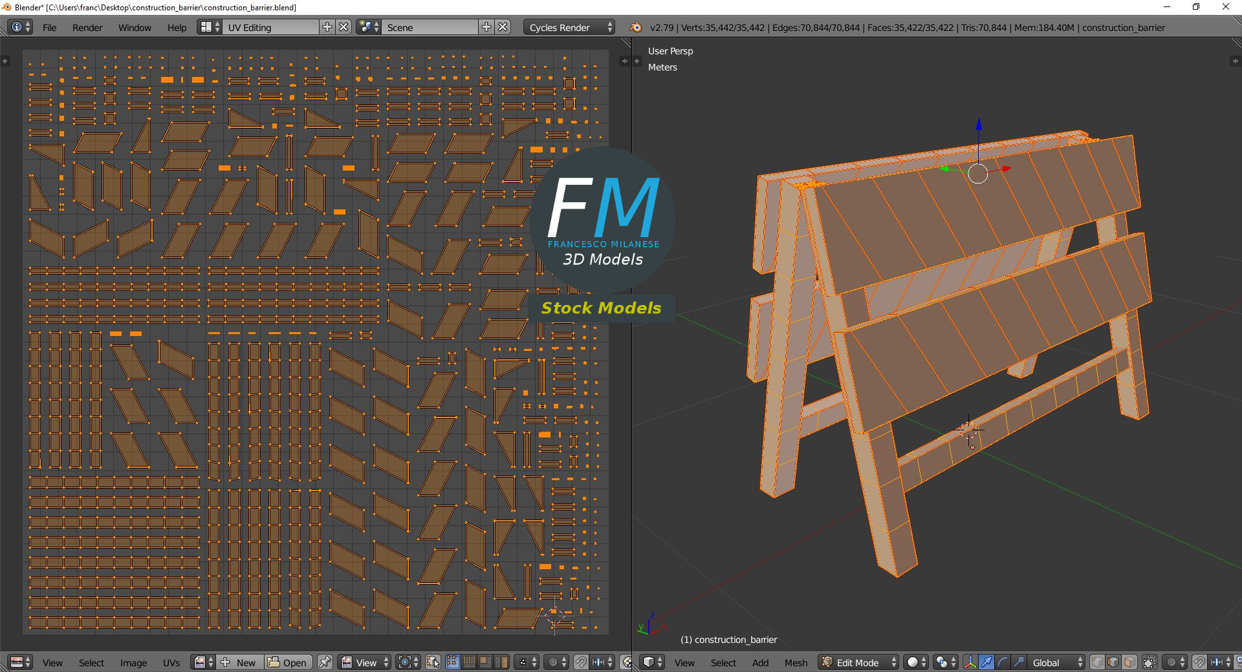The width and height of the screenshot is (1242, 672).
Task: Open the screen layout browse dropdown
Action: (x=210, y=27)
